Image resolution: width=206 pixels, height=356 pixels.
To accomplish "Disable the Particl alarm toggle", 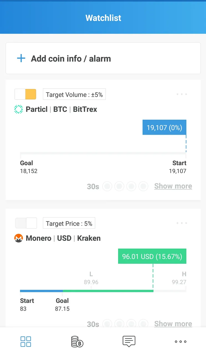I will tap(26, 94).
